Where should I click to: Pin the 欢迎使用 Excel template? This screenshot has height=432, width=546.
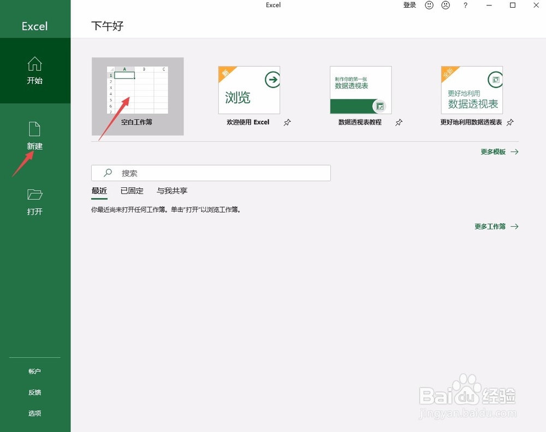click(x=287, y=122)
